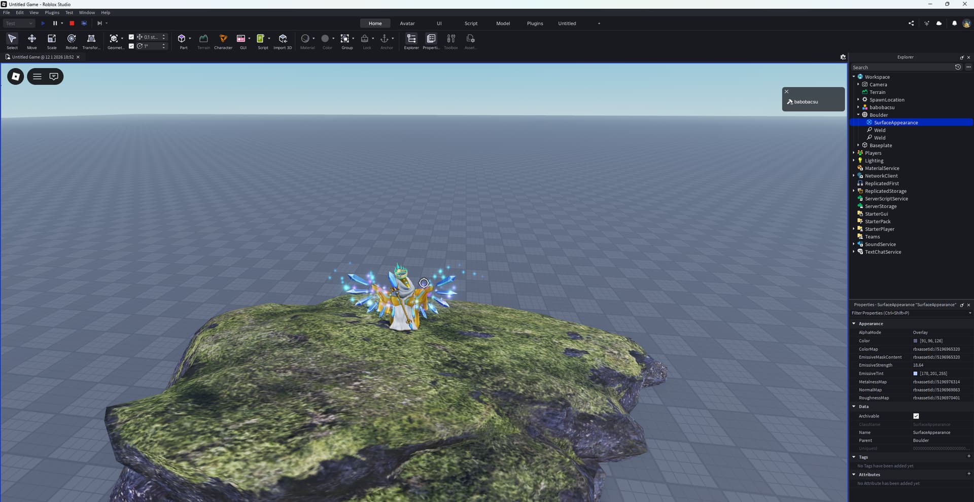
Task: Collapse the Data properties section
Action: pyautogui.click(x=854, y=407)
